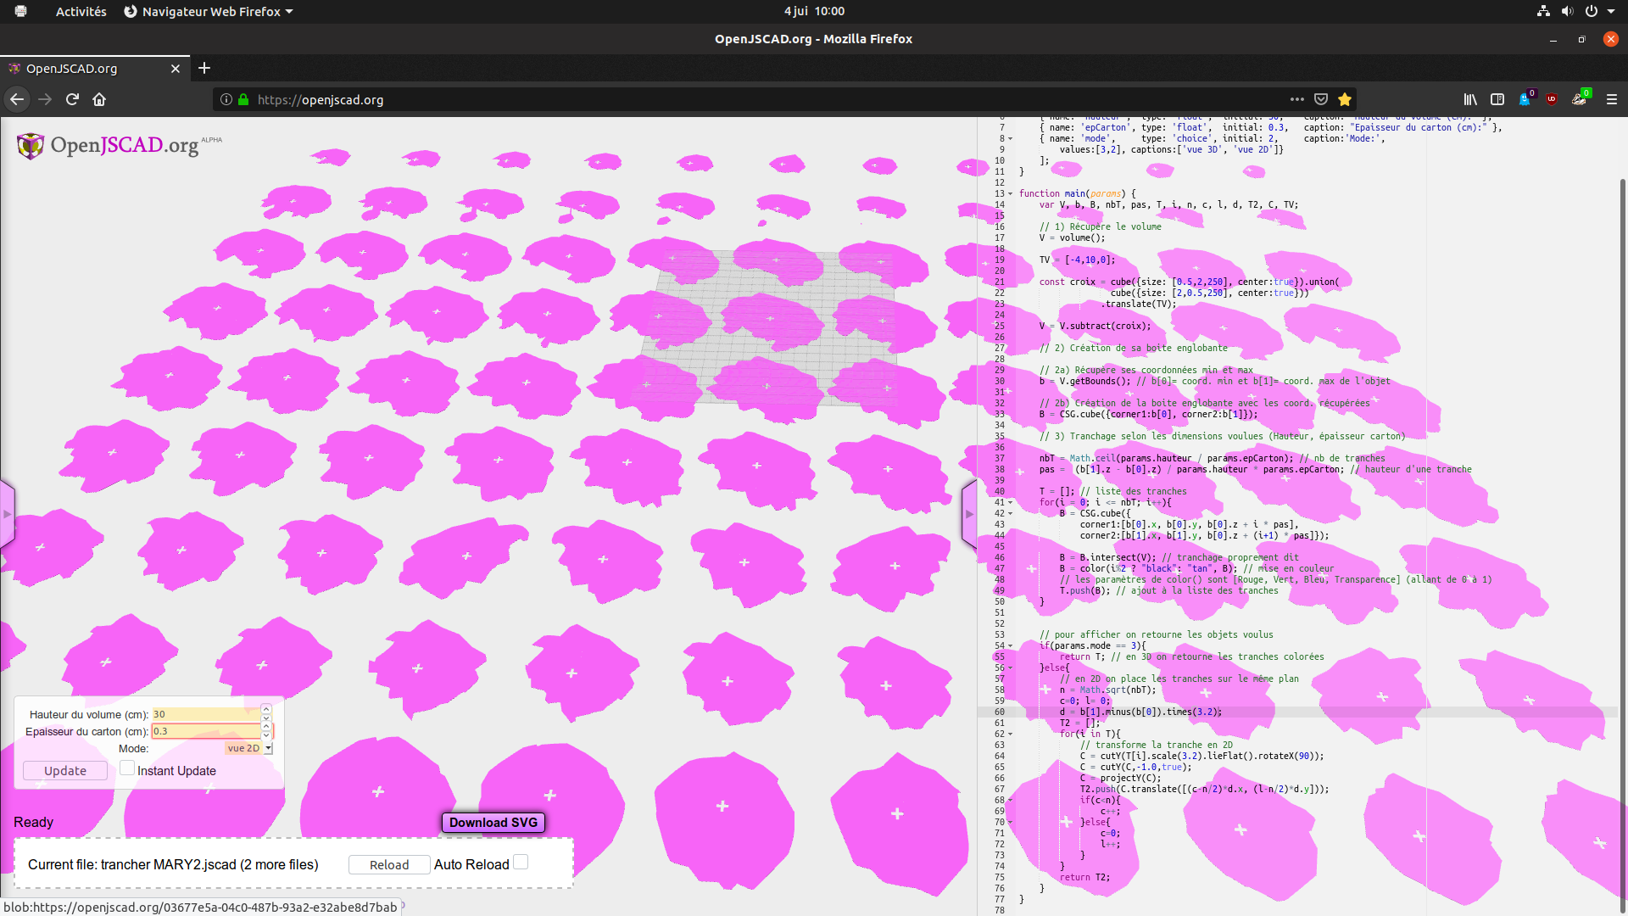Click the Home icon in the toolbar

click(x=99, y=99)
